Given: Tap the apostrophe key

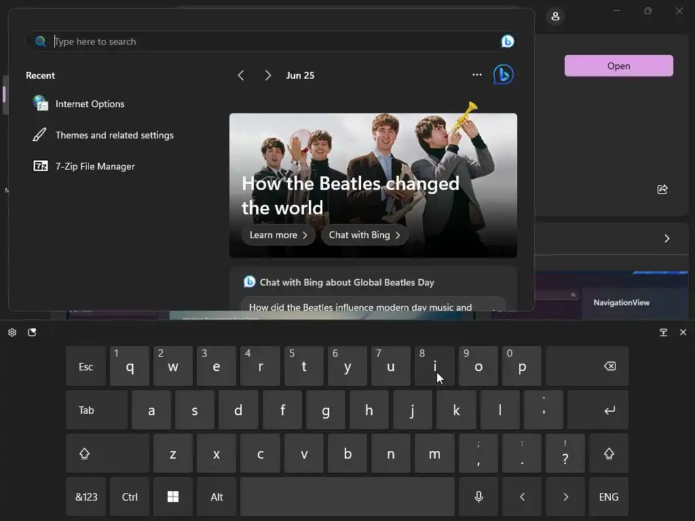Looking at the screenshot, I should click(544, 410).
